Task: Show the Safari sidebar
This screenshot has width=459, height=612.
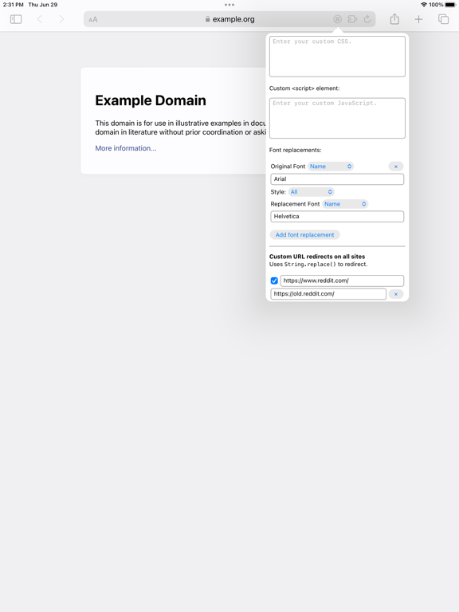Action: tap(16, 19)
